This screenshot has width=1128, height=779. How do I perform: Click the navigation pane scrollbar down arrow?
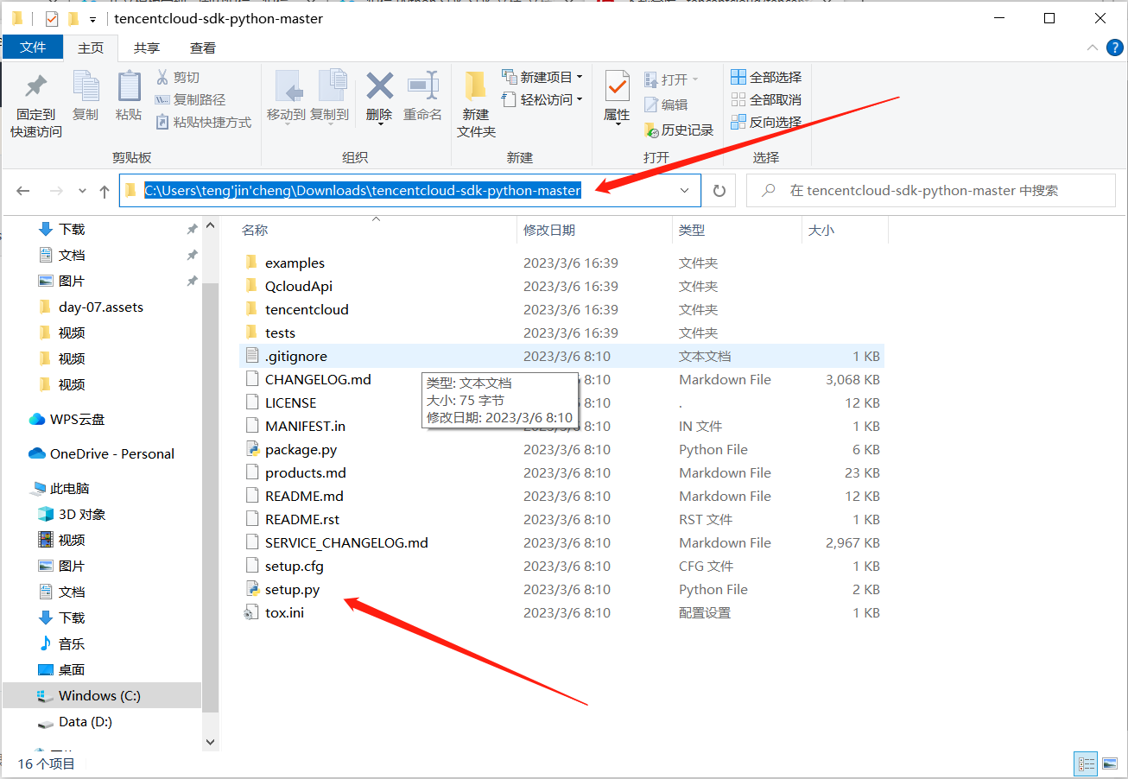pos(210,742)
